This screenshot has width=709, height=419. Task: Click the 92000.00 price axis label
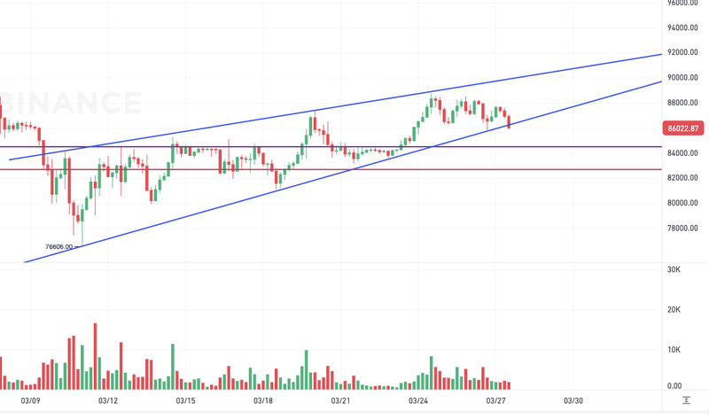[684, 52]
